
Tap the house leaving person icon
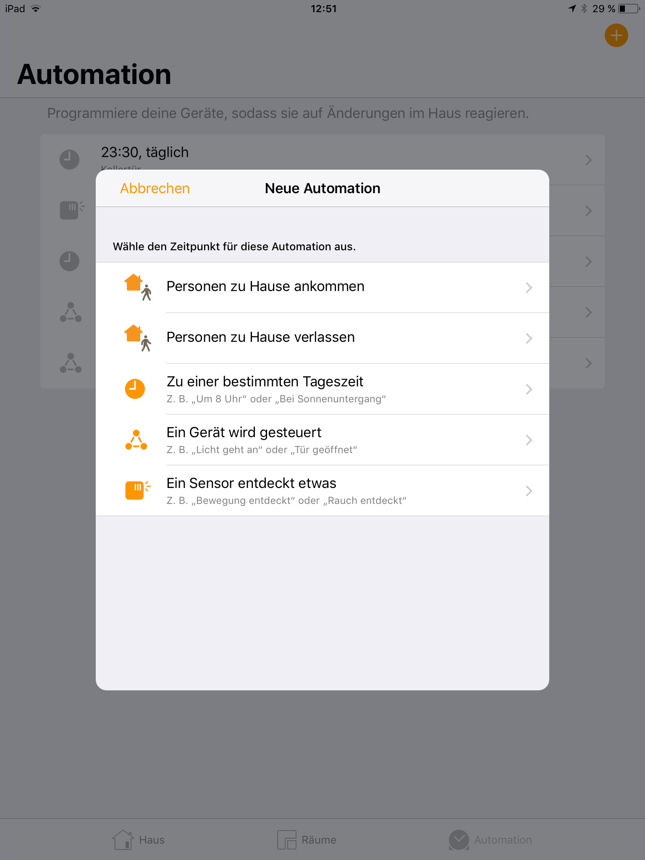138,338
